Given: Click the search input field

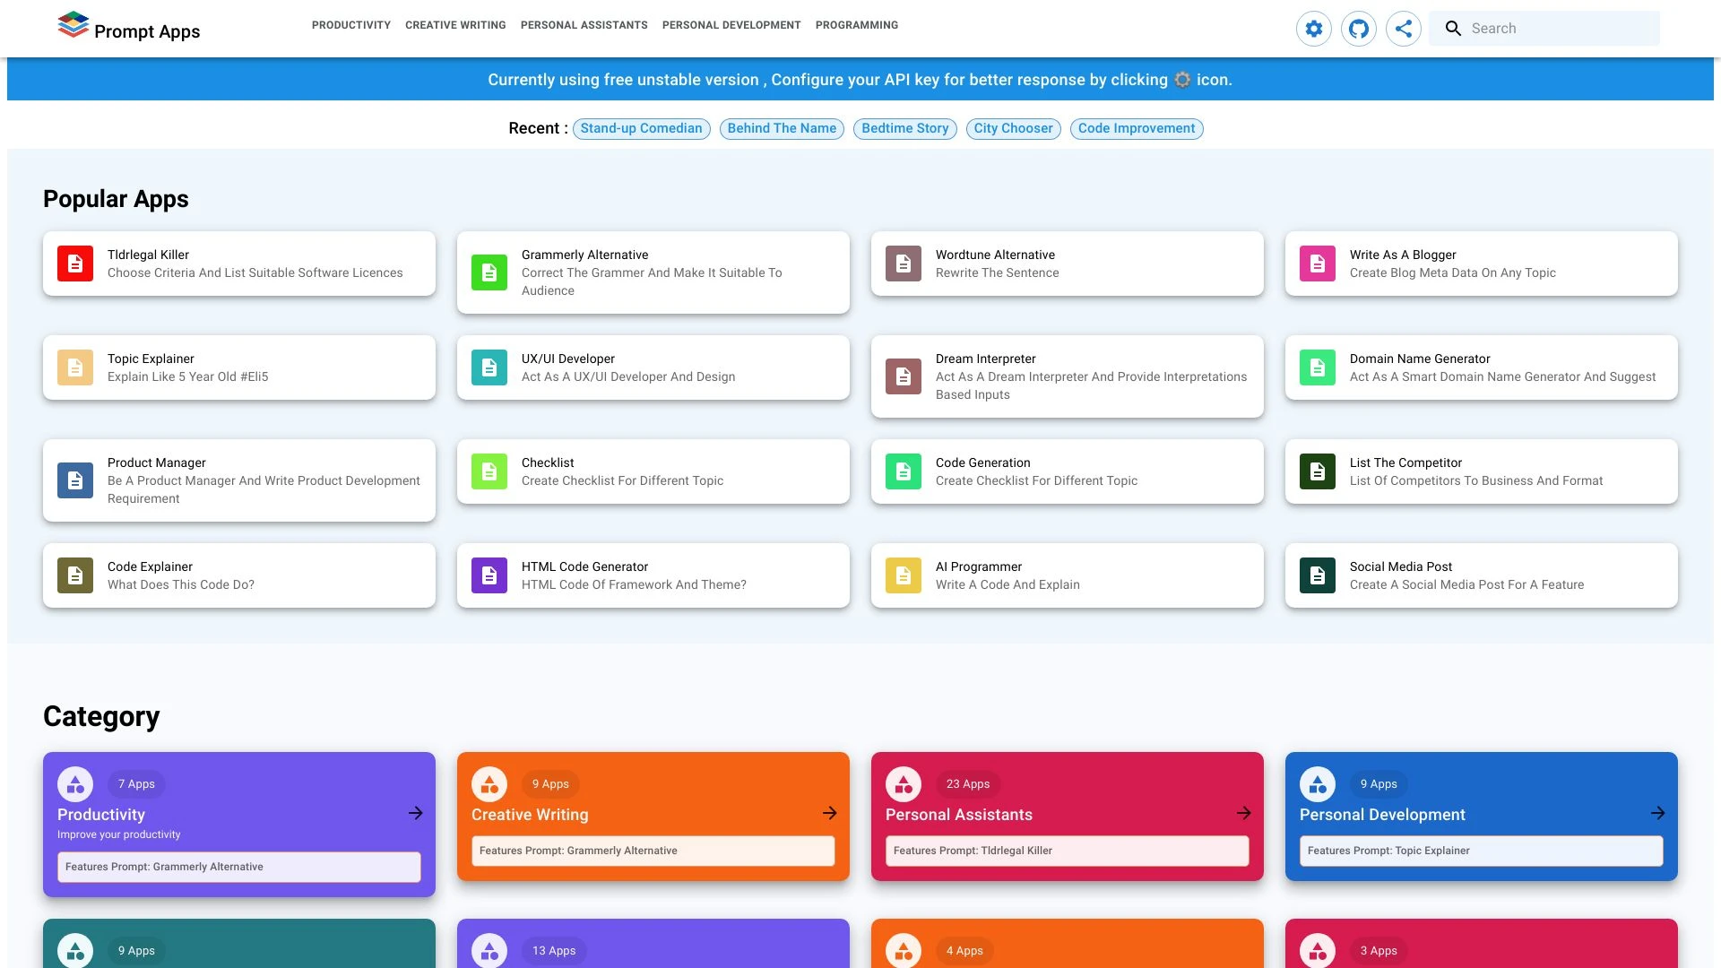Looking at the screenshot, I should coord(1560,28).
